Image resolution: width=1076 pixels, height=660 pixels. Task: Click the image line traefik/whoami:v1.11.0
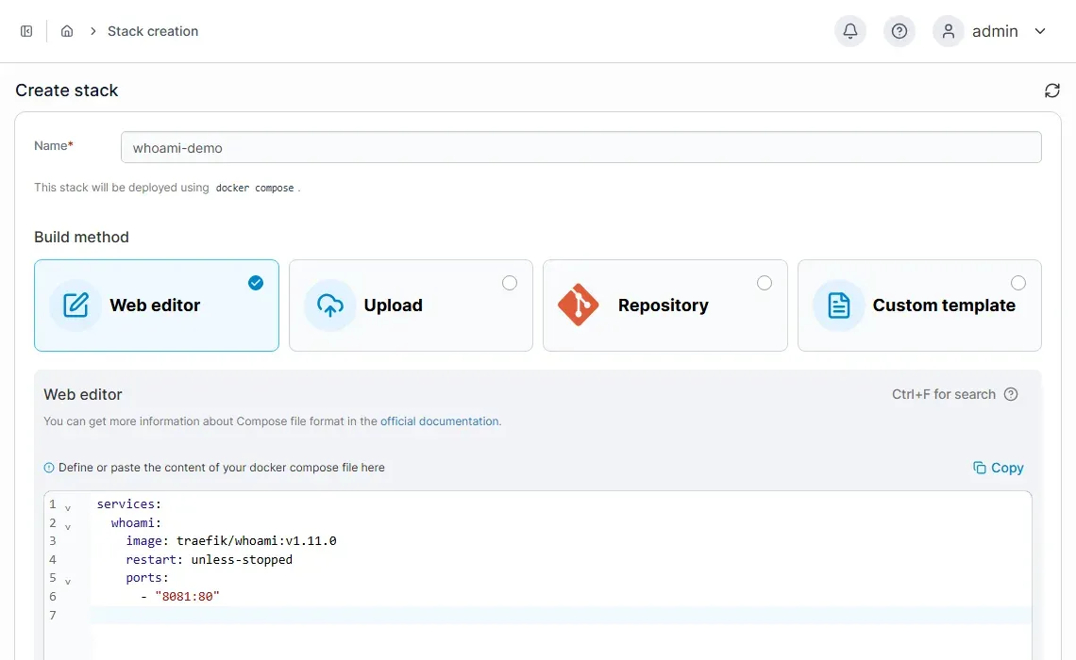tap(231, 541)
